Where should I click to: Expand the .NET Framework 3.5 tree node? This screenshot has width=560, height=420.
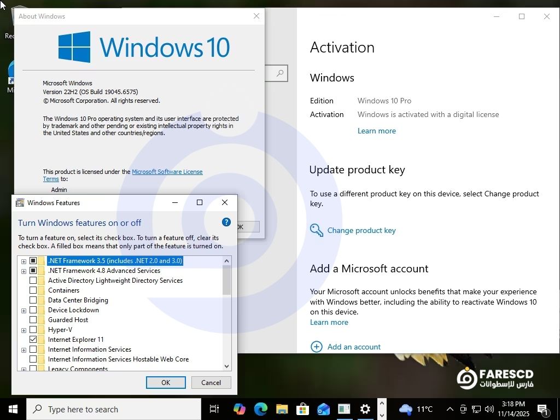pyautogui.click(x=24, y=261)
